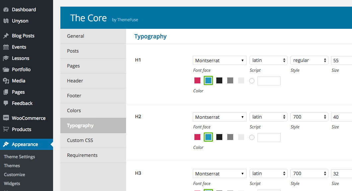Click the Pages document icon
Viewport: 352px width, 191px height.
point(6,92)
